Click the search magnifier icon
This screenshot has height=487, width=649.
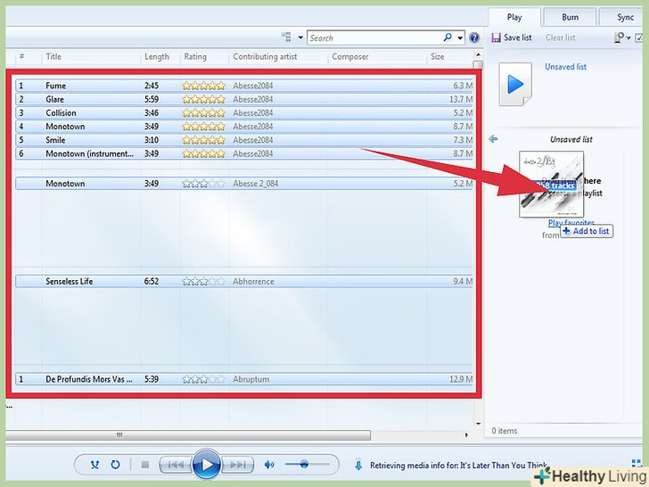click(448, 38)
